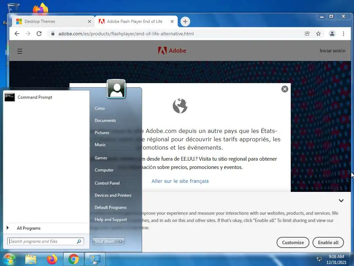Open Control Panel from Start menu

(107, 183)
